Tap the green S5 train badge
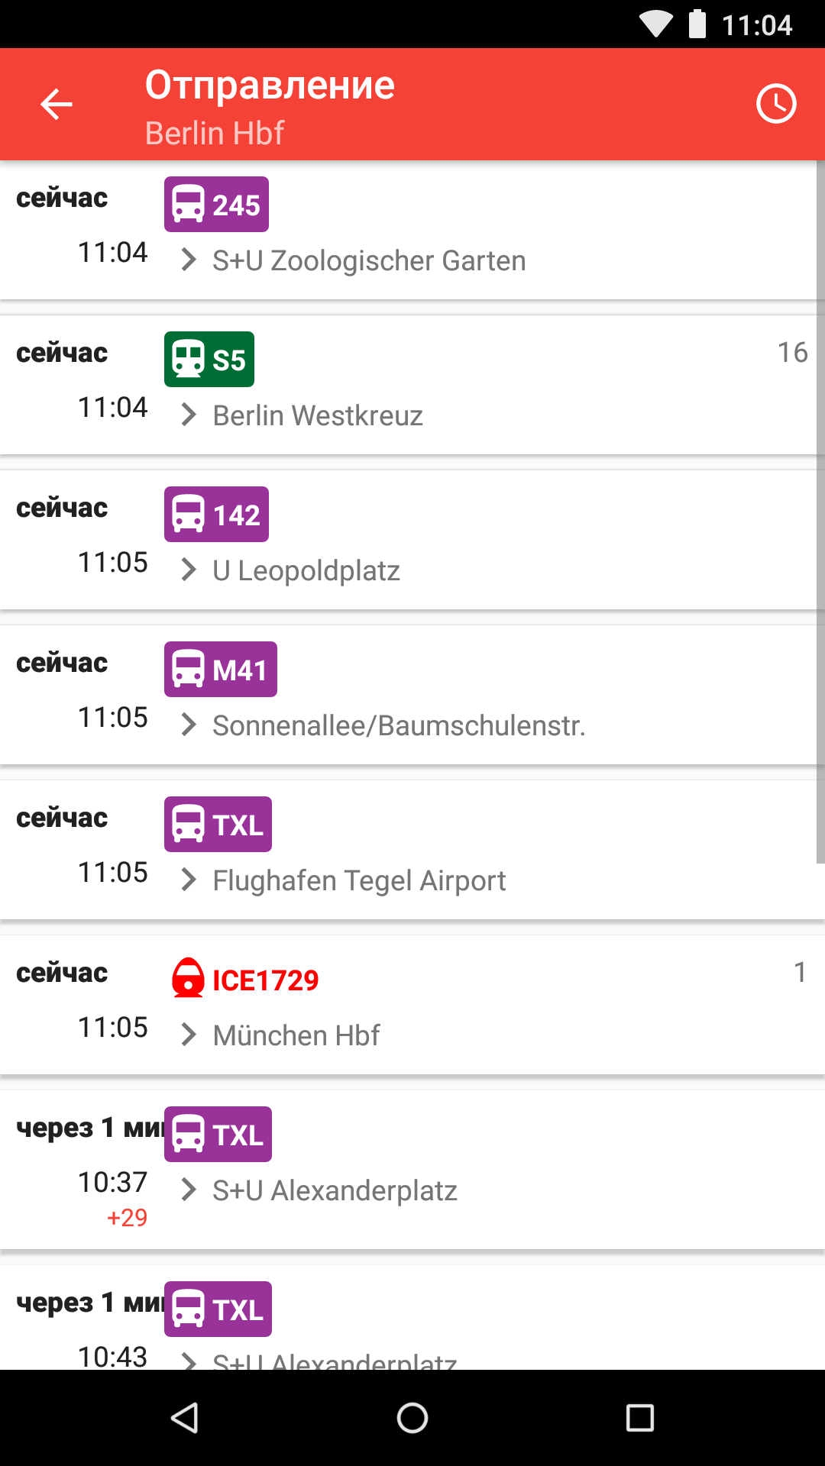 (x=209, y=360)
